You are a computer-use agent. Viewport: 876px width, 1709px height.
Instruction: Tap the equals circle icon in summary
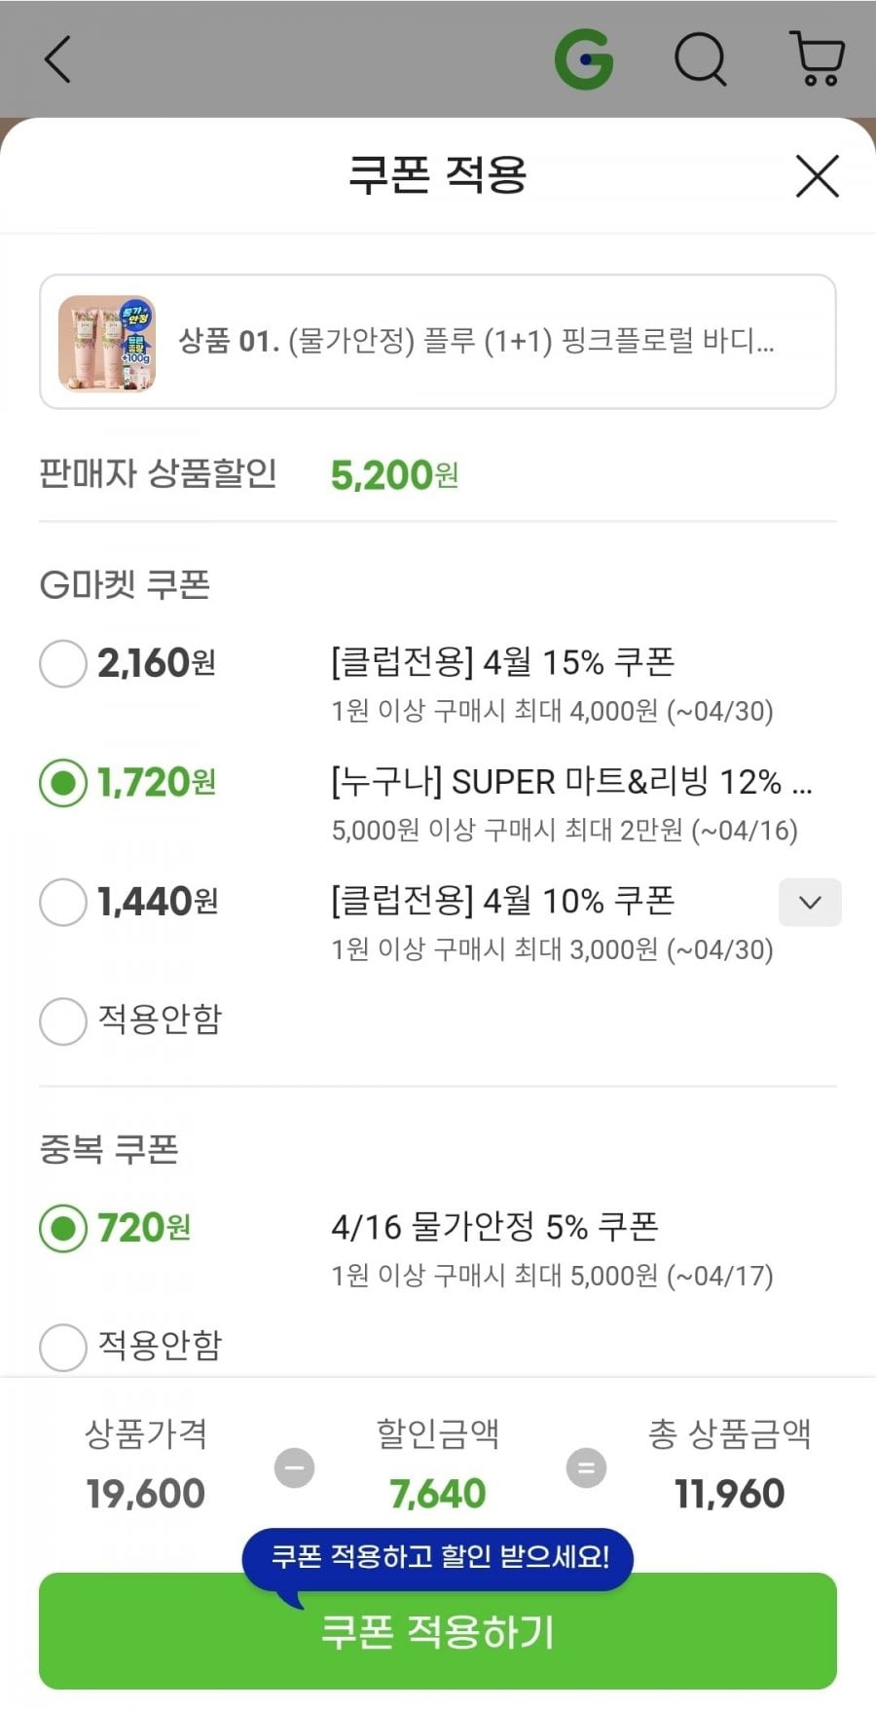click(x=586, y=1468)
